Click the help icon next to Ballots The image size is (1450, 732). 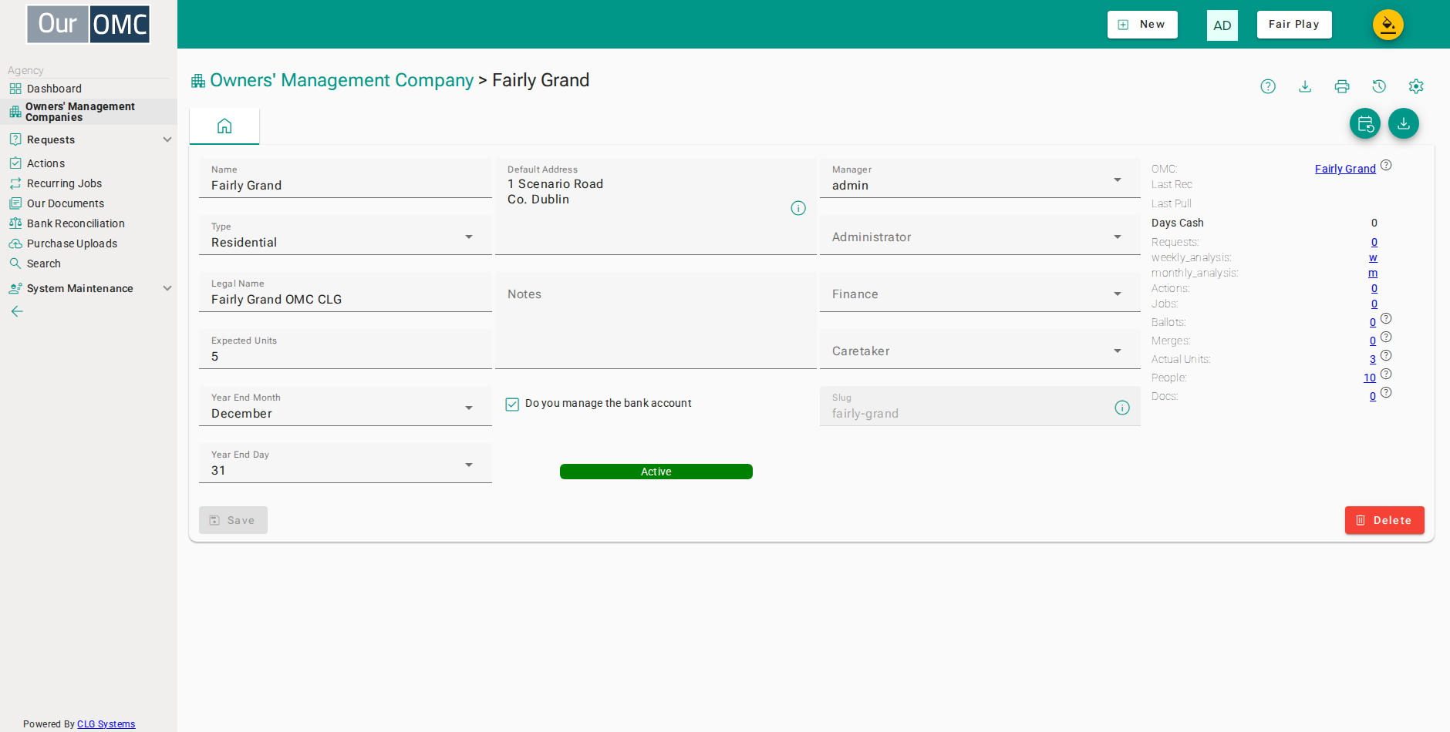(1386, 318)
